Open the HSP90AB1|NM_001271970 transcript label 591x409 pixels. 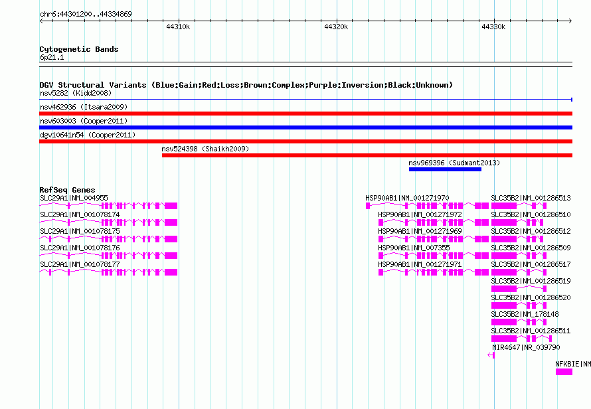407,198
